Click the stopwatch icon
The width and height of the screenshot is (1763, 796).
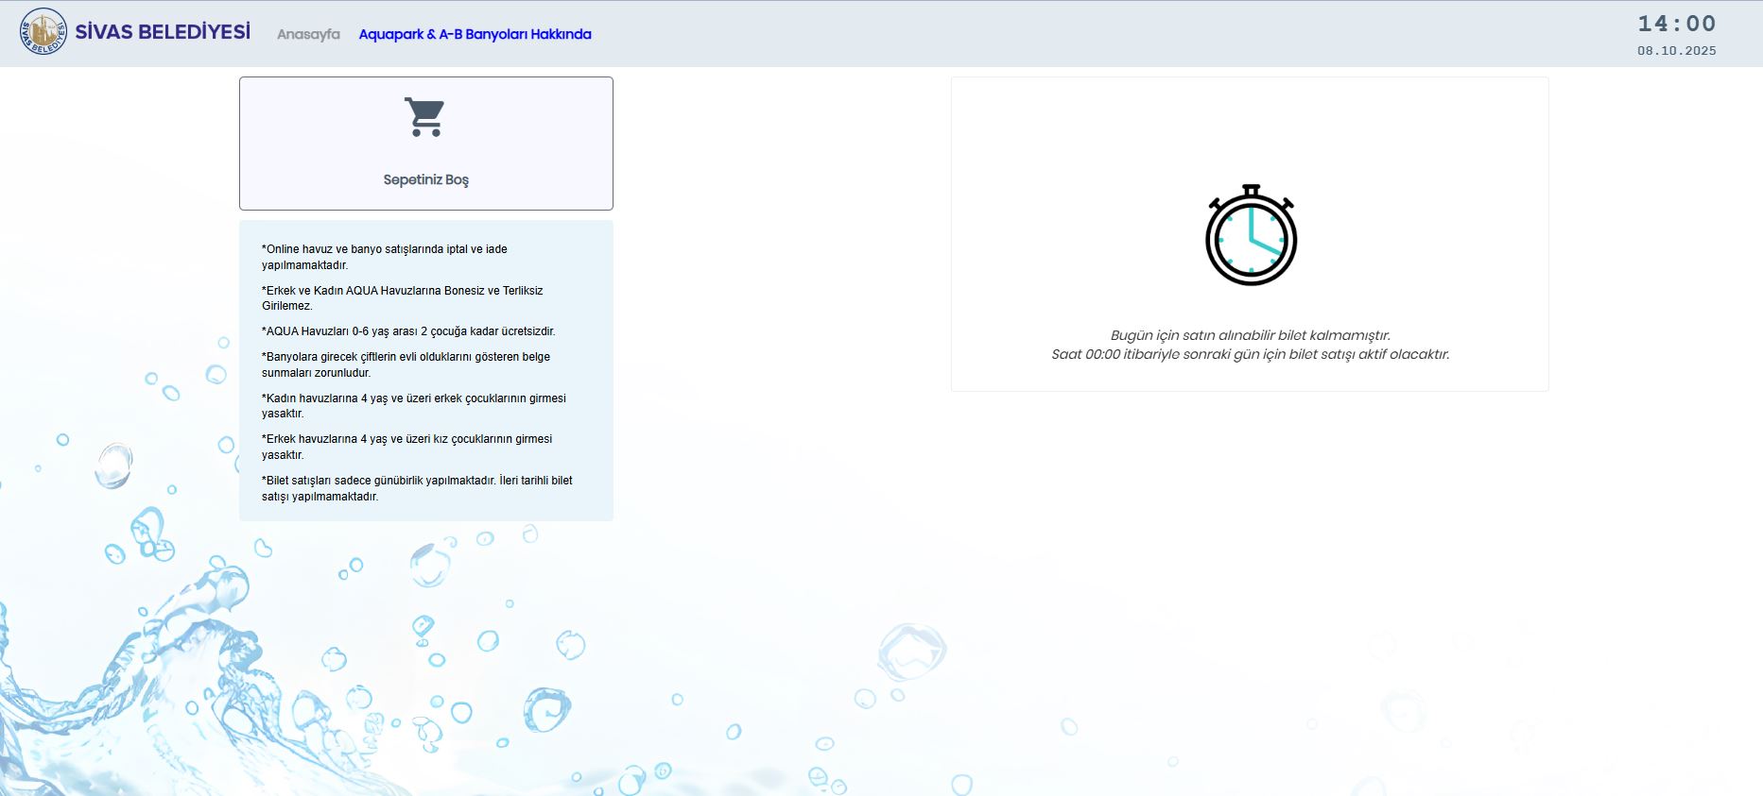pos(1251,236)
